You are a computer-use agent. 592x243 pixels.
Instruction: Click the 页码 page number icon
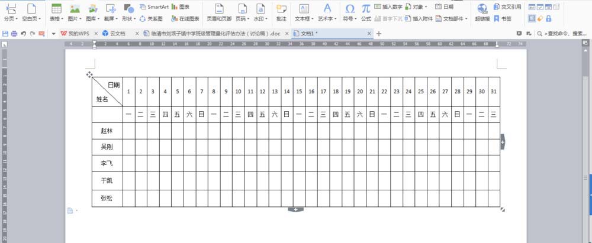(242, 8)
